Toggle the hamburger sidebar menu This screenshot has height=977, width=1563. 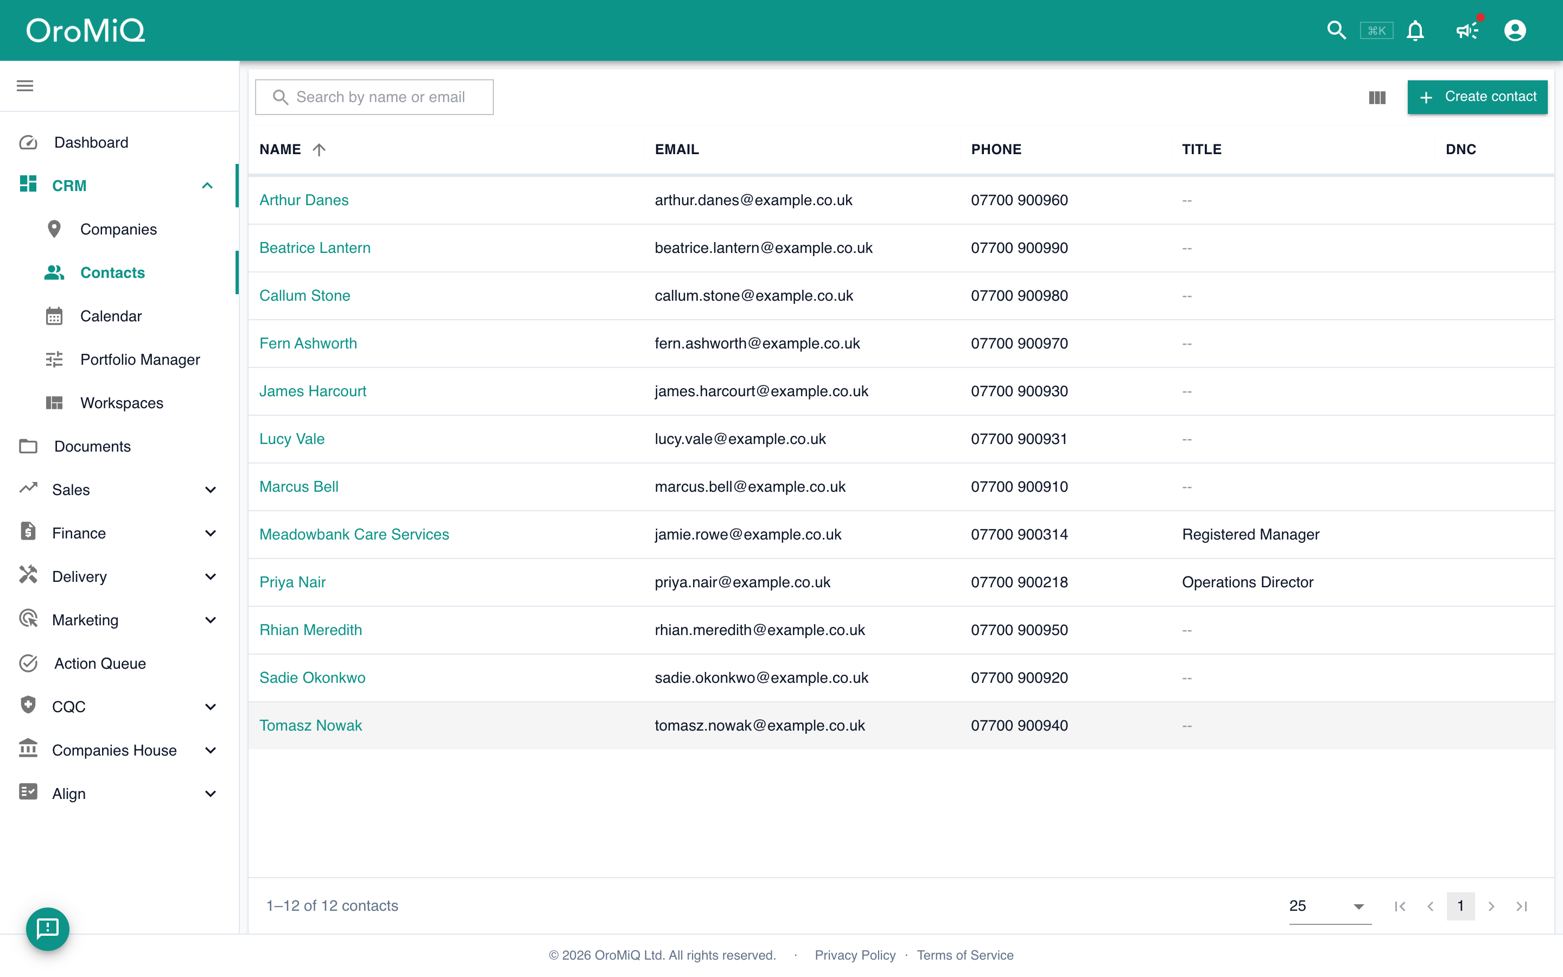pyautogui.click(x=25, y=86)
